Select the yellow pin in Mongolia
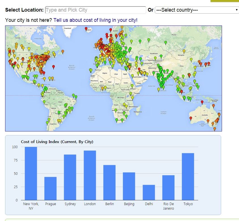The width and height of the screenshot is (239, 221). [x=184, y=51]
